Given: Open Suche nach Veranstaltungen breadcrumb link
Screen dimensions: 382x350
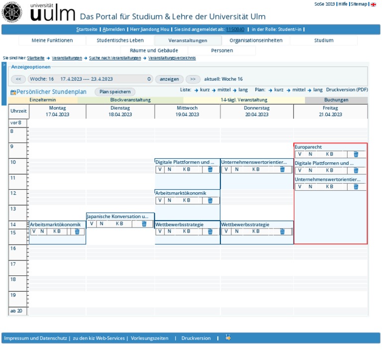Looking at the screenshot, I should tap(115, 58).
